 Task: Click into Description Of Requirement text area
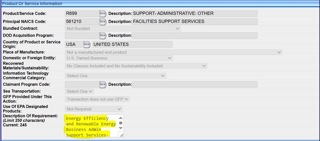[x=91, y=126]
